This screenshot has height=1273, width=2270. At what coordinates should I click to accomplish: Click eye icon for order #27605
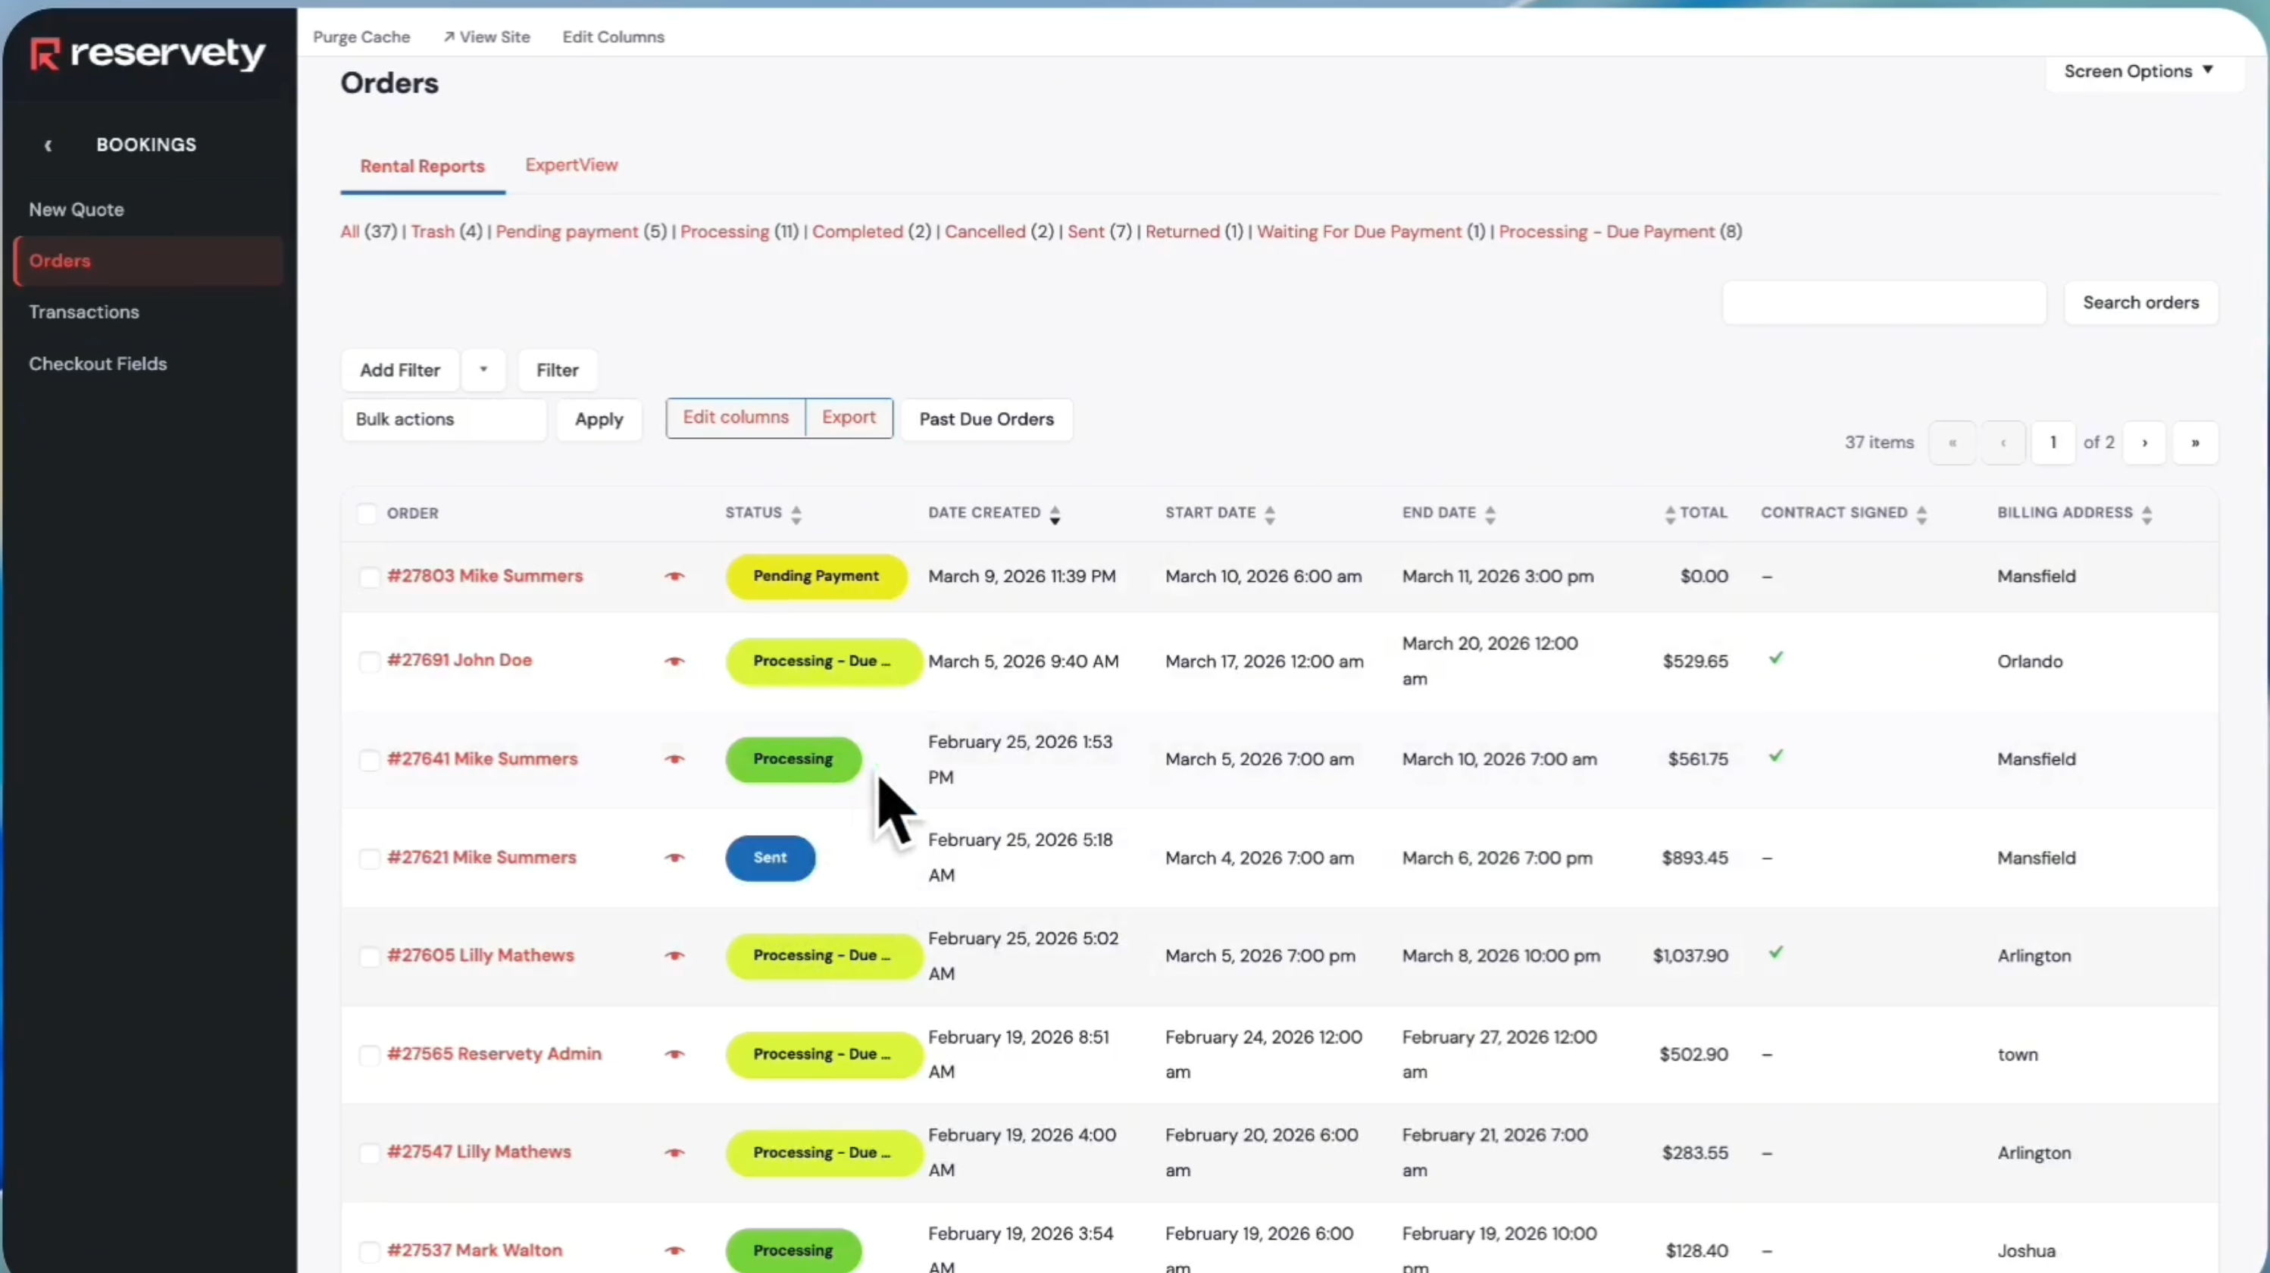[674, 956]
